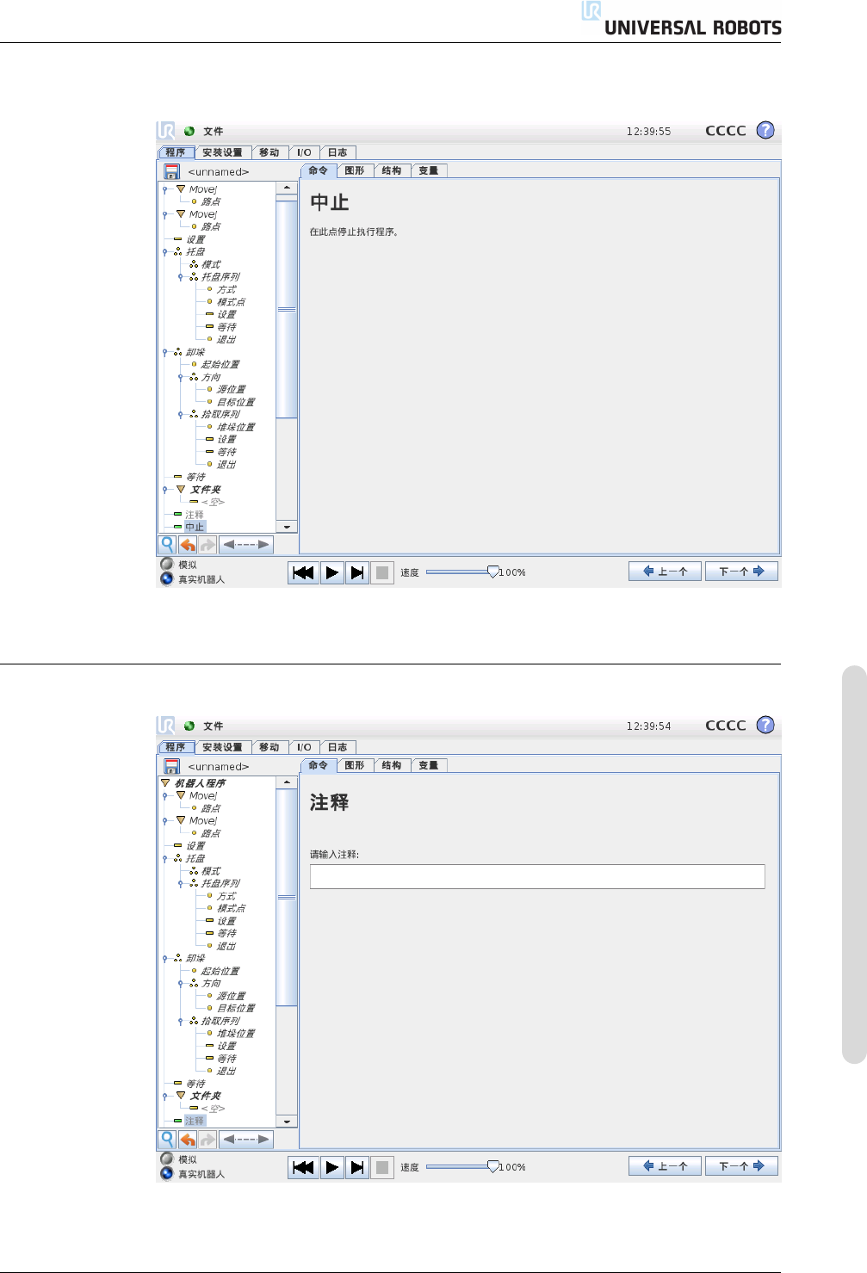Select 堆垛位置 node in upper screenshot tree
Viewport: 867px width, 1273px height.
[x=236, y=427]
